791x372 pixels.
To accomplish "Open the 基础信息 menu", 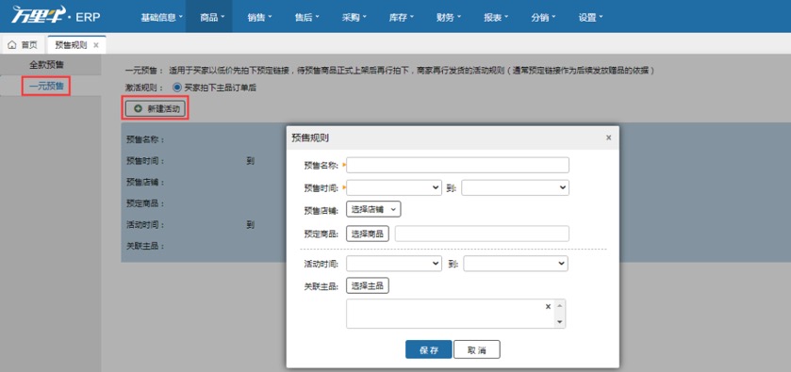I will (162, 17).
